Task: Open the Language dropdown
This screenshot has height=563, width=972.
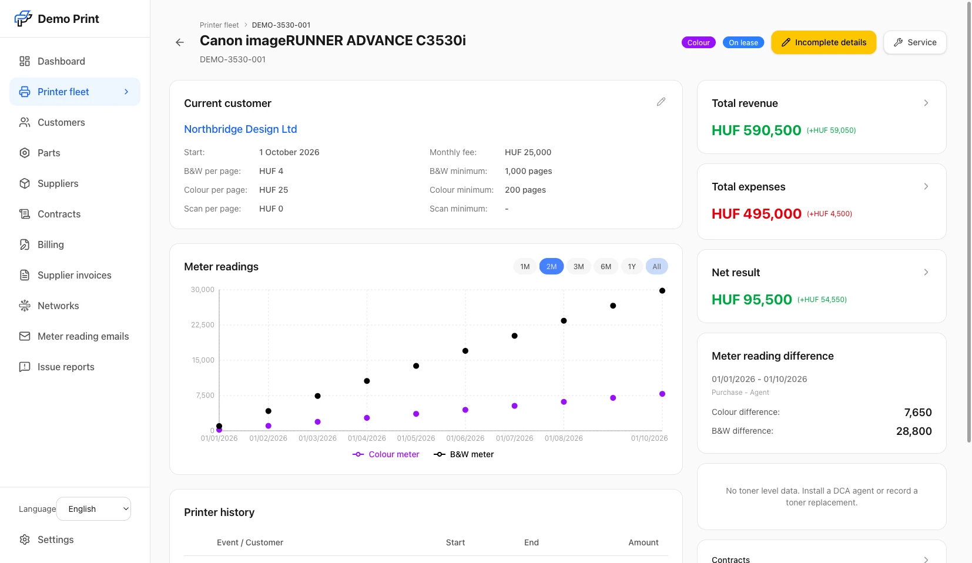Action: (x=94, y=509)
